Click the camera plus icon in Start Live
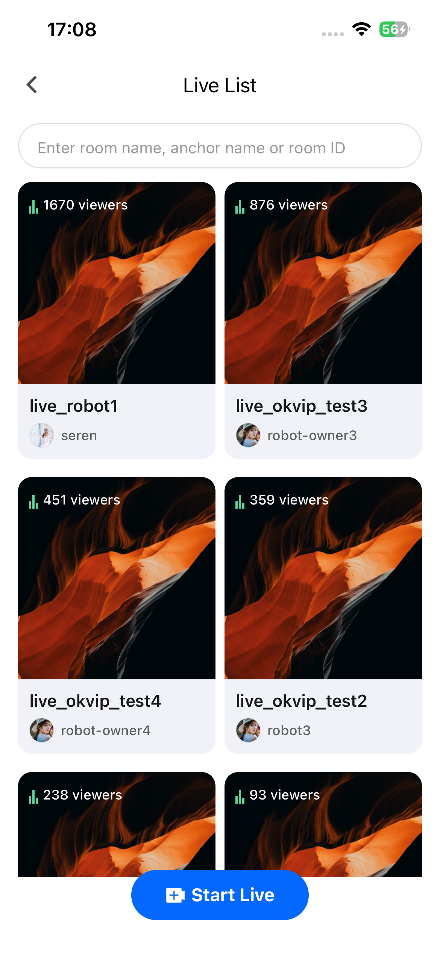 175,895
